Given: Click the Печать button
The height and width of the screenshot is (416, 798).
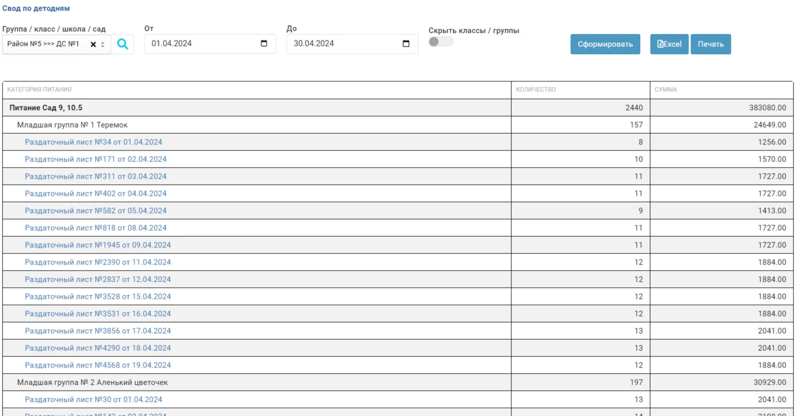Looking at the screenshot, I should (x=711, y=44).
